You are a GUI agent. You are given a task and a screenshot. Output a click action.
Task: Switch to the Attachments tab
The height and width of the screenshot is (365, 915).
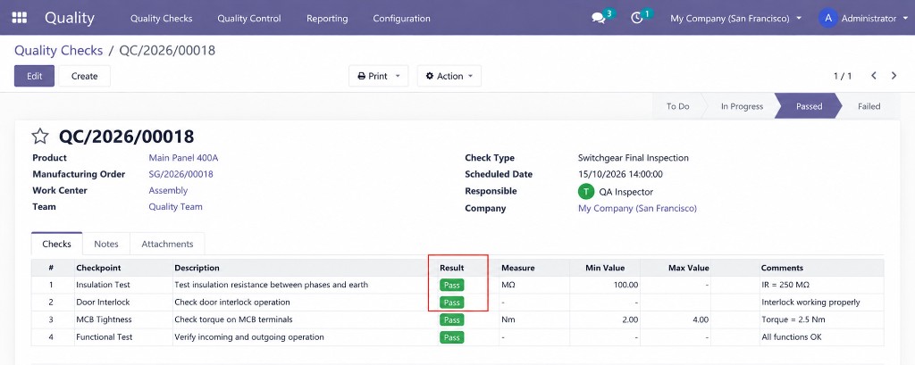click(167, 244)
